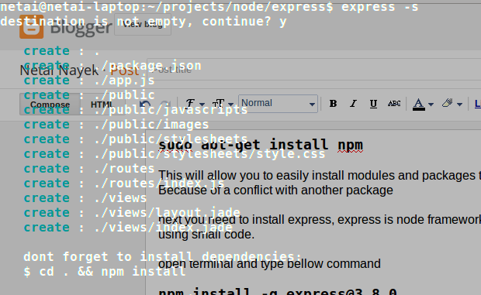Switch to the HTML editor tab
This screenshot has width=481, height=295.
pos(102,105)
